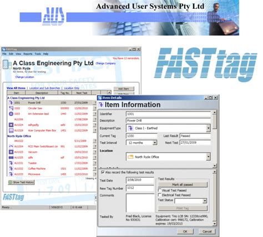The width and height of the screenshot is (263, 237).
Task: Open the Tools menu in FASTtag
Action: pos(38,54)
